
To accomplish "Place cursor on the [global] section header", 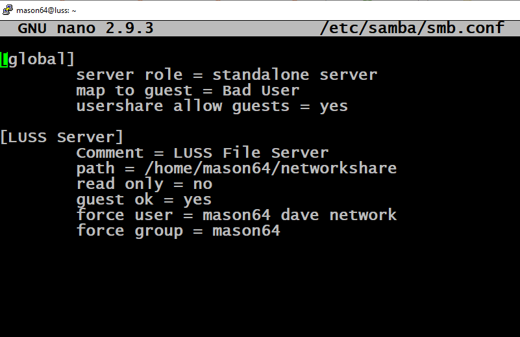I will pos(38,60).
